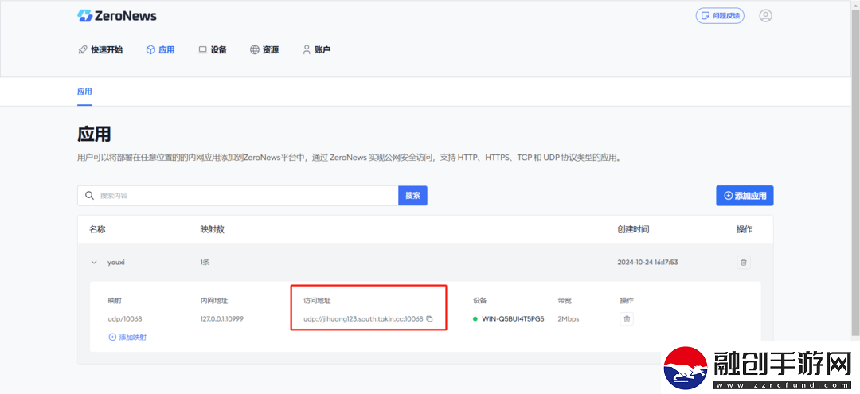Go to the 设备 menu
860x394 pixels.
(x=213, y=50)
